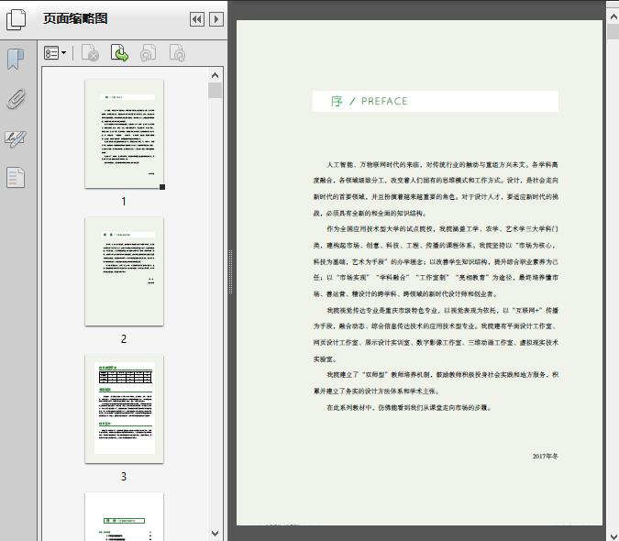Screen dimensions: 619x541
Task: Click the insert page from file icon
Action: pos(119,53)
